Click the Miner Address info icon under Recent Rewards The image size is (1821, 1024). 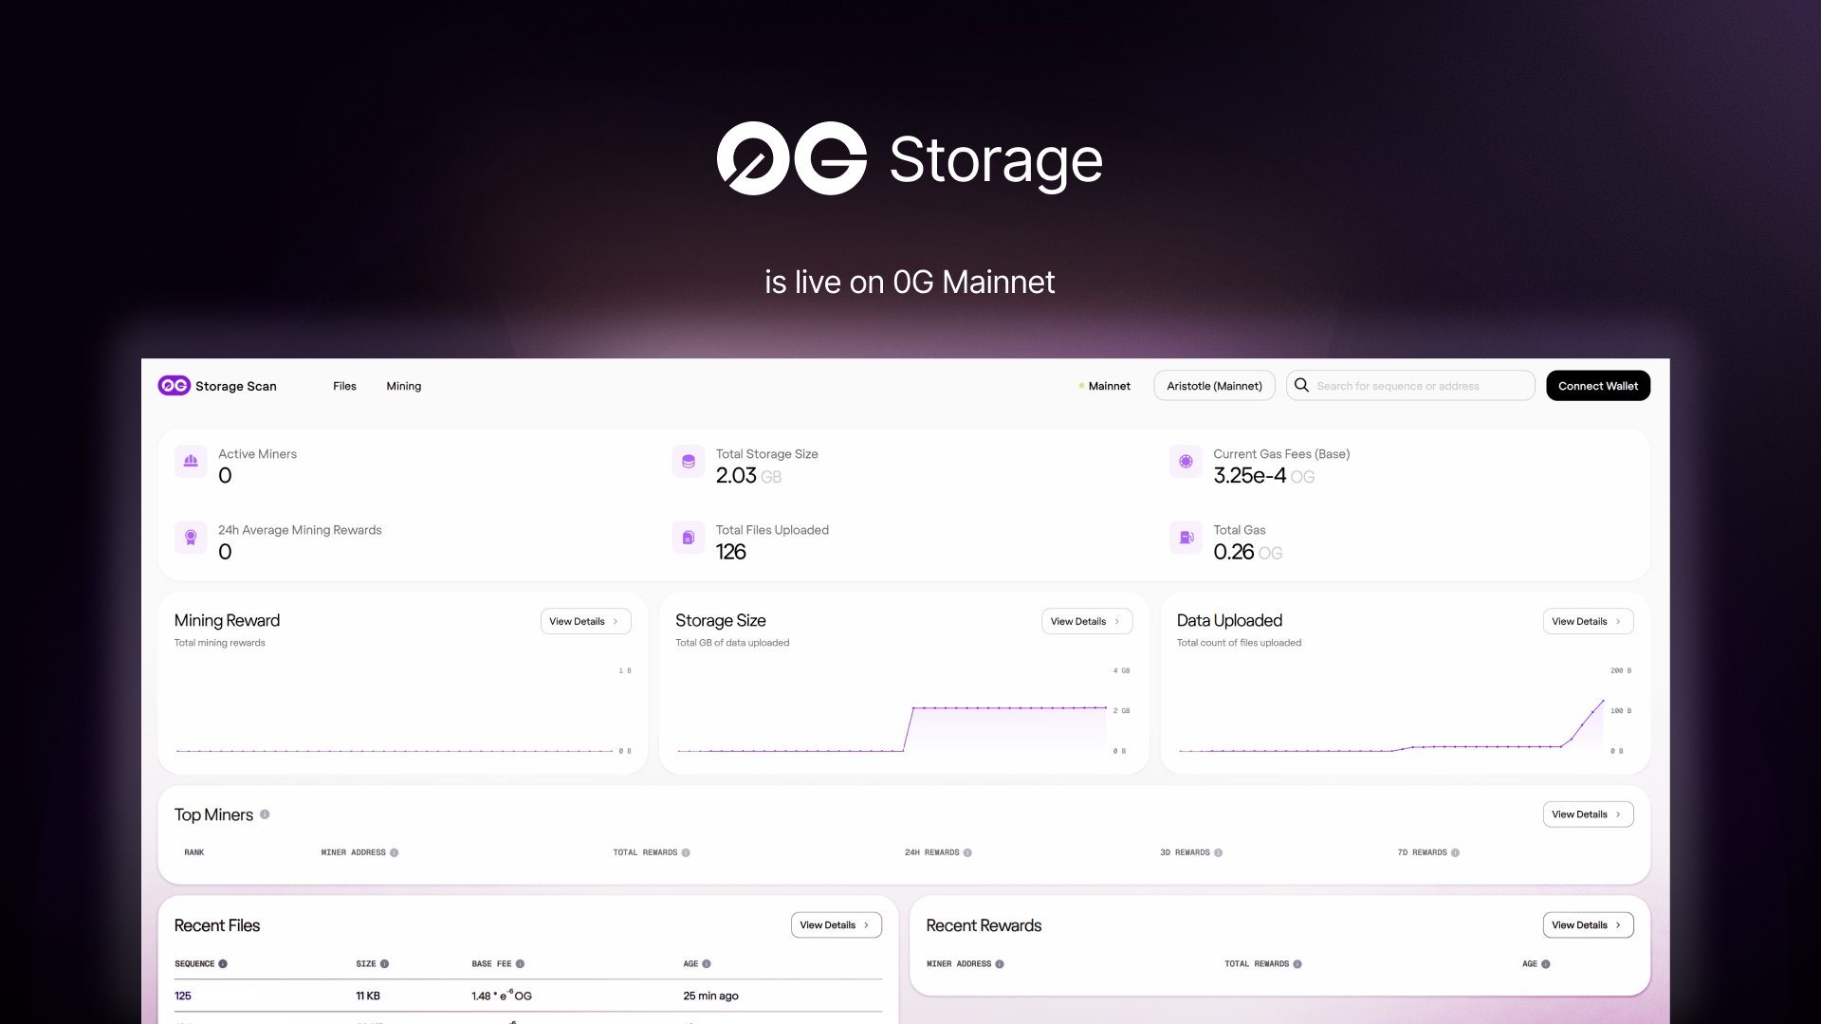point(1002,963)
